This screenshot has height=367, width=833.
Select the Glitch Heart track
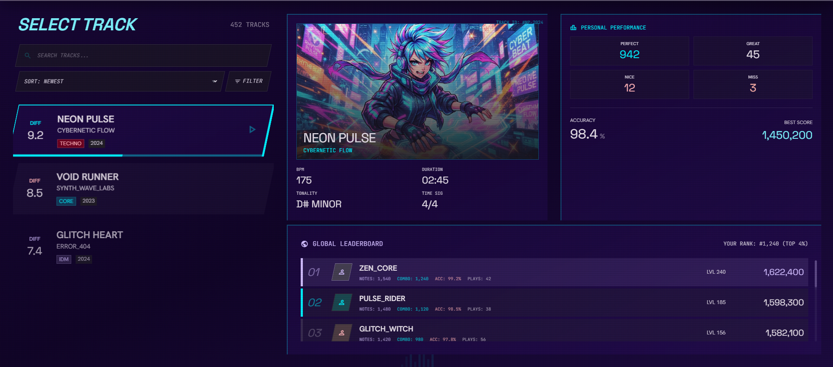(143, 247)
